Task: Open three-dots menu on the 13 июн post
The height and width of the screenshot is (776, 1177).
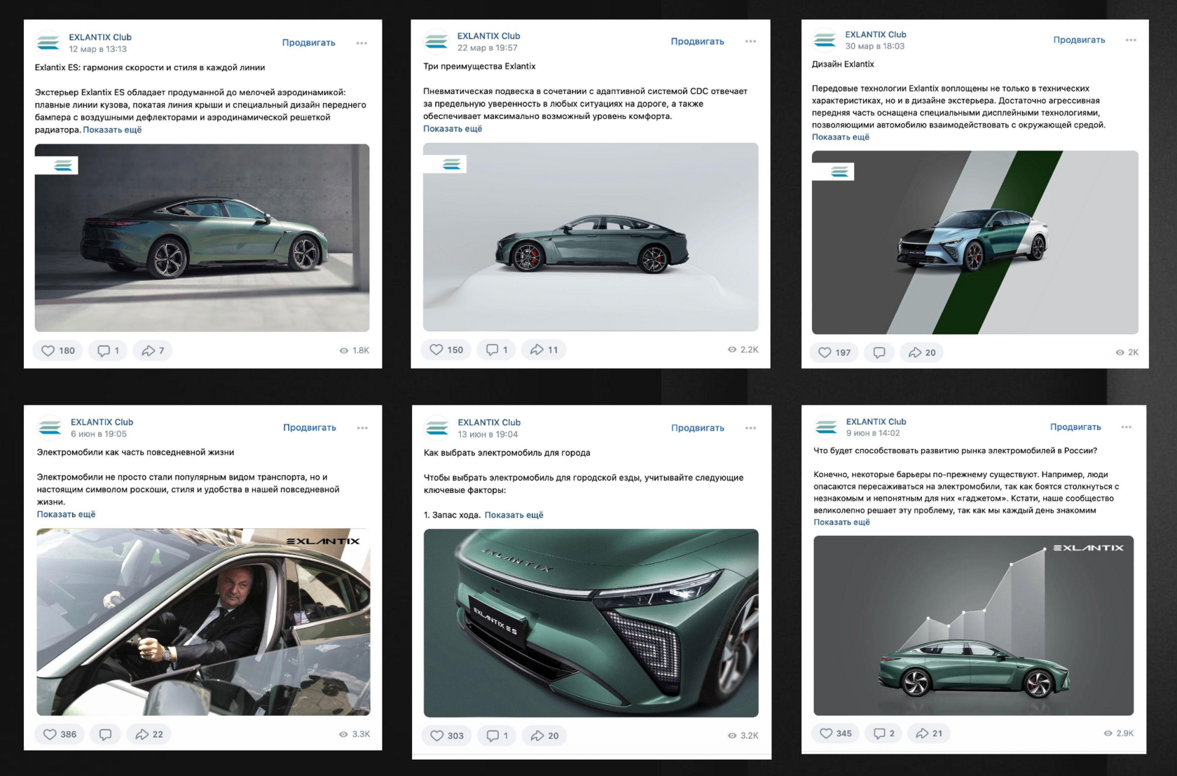Action: click(x=750, y=428)
